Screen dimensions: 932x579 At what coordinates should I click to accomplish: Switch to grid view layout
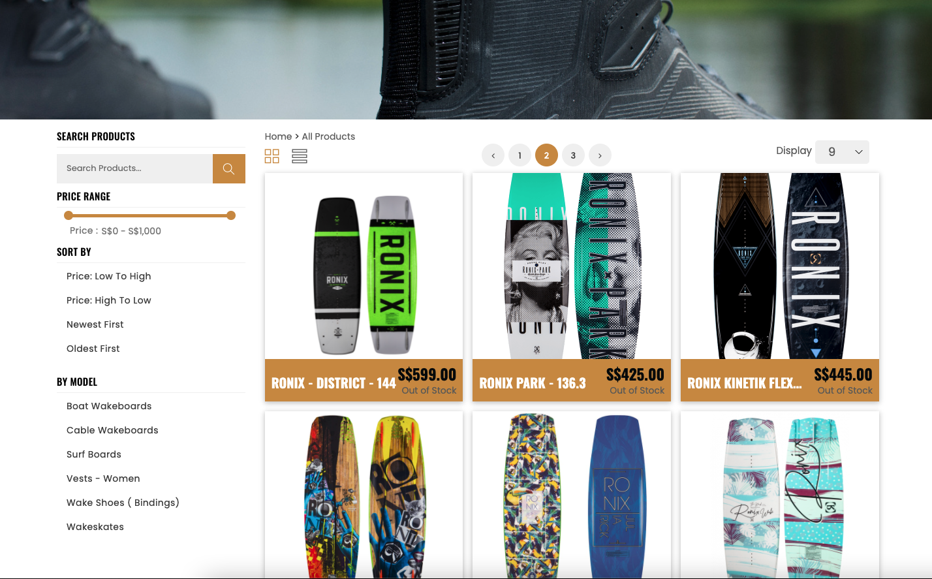(x=272, y=156)
